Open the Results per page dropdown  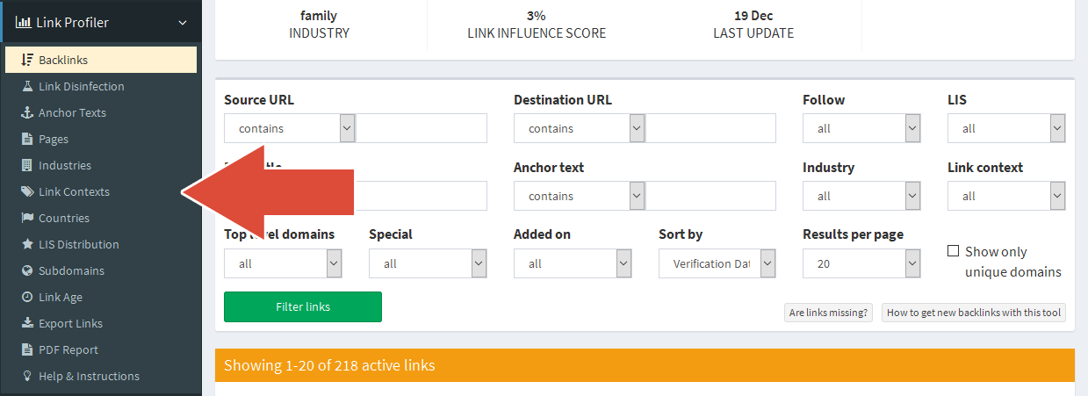861,263
